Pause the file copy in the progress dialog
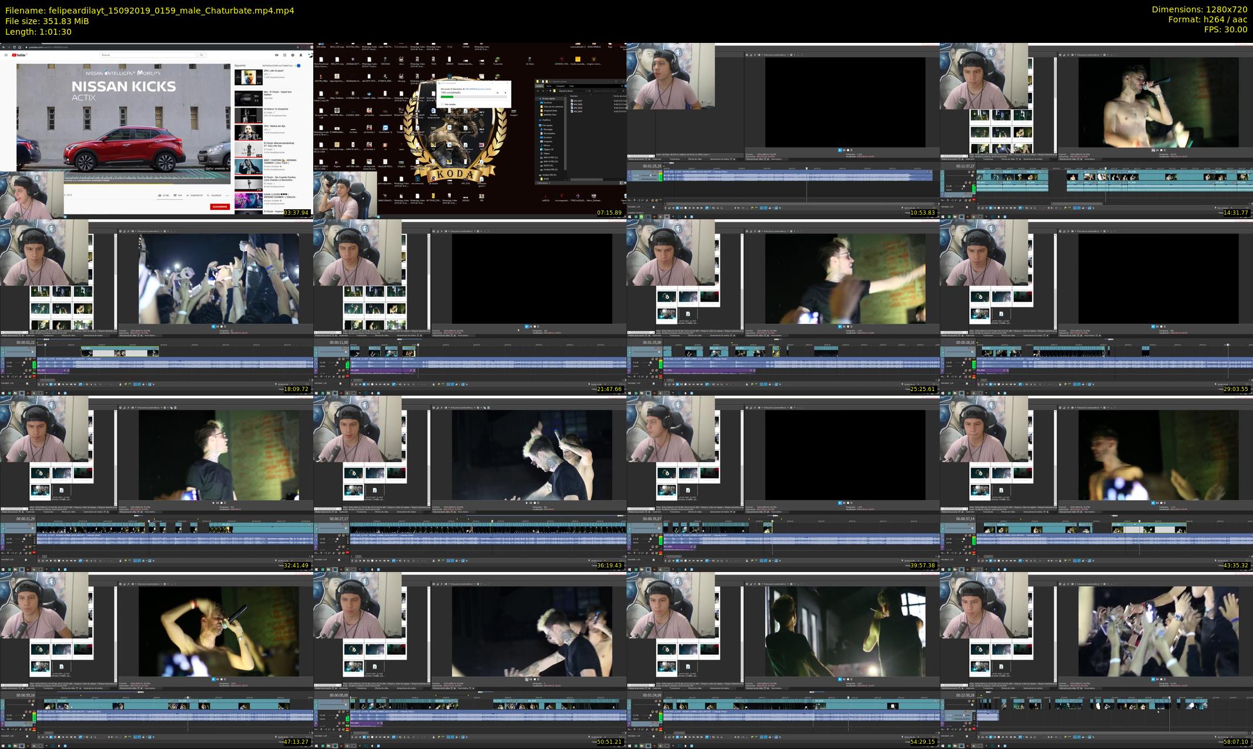The height and width of the screenshot is (749, 1253). click(498, 93)
